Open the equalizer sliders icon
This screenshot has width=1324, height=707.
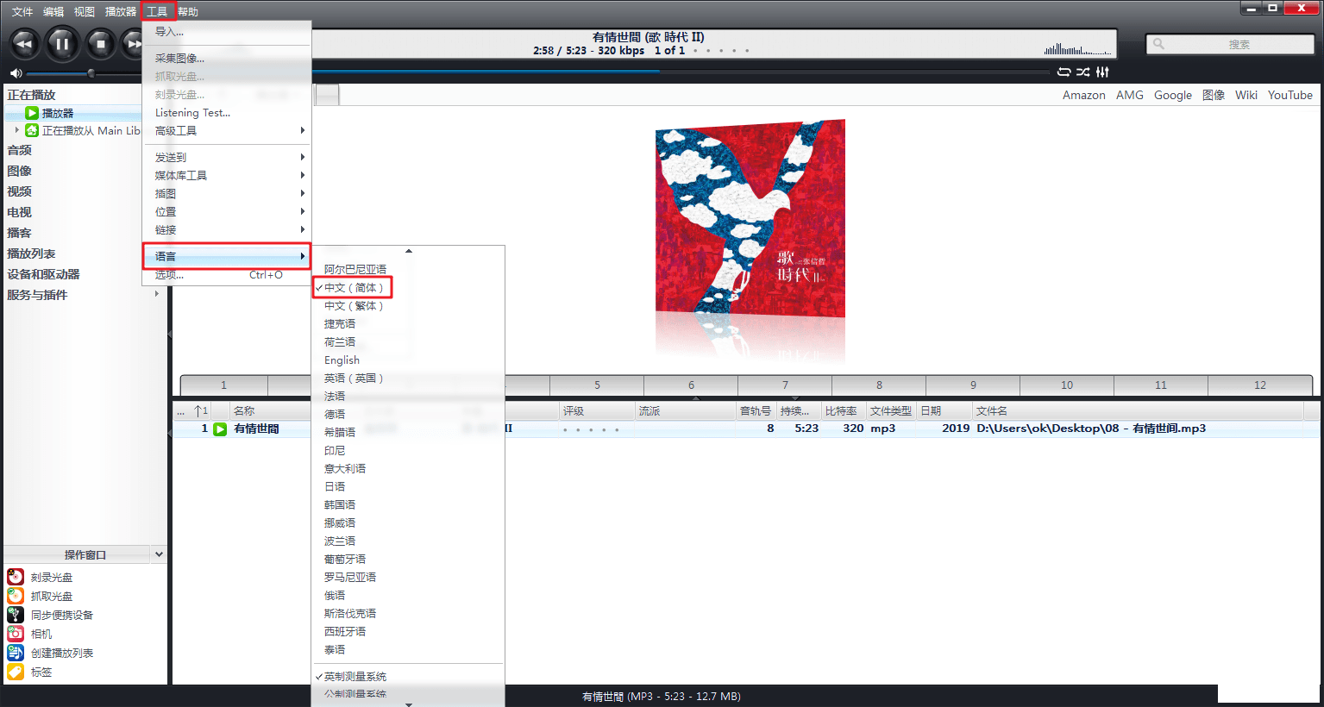(1102, 72)
